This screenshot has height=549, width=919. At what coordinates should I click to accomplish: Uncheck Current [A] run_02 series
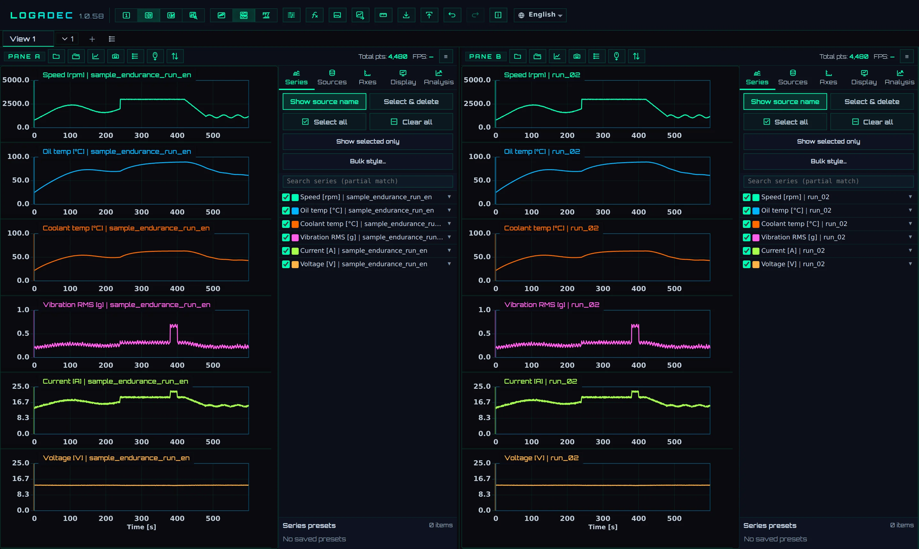click(747, 251)
